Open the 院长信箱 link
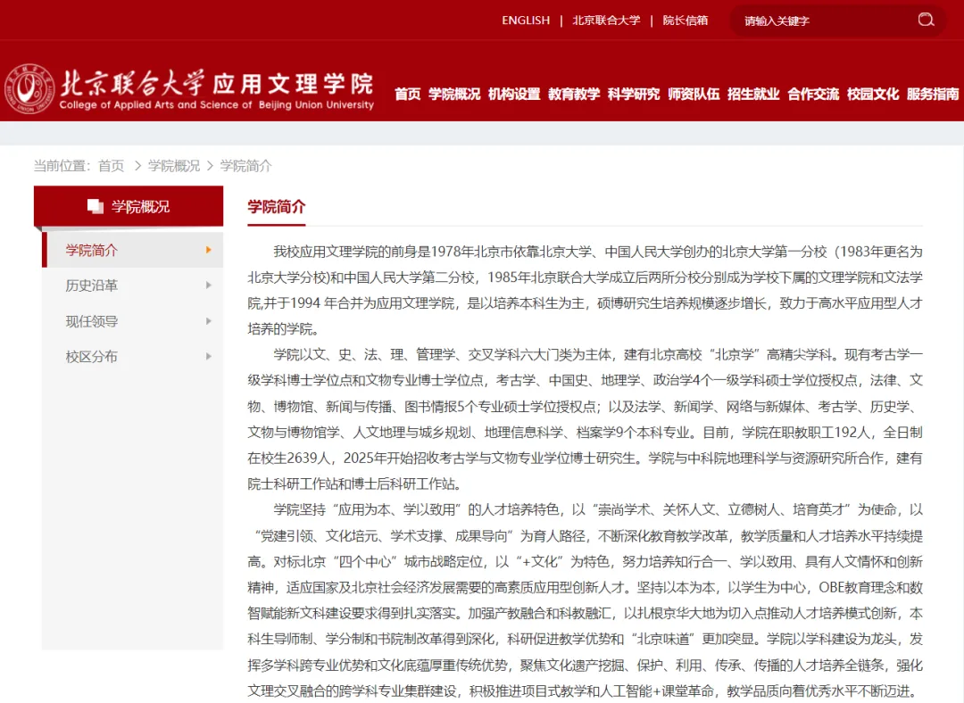This screenshot has height=703, width=964. tap(685, 21)
